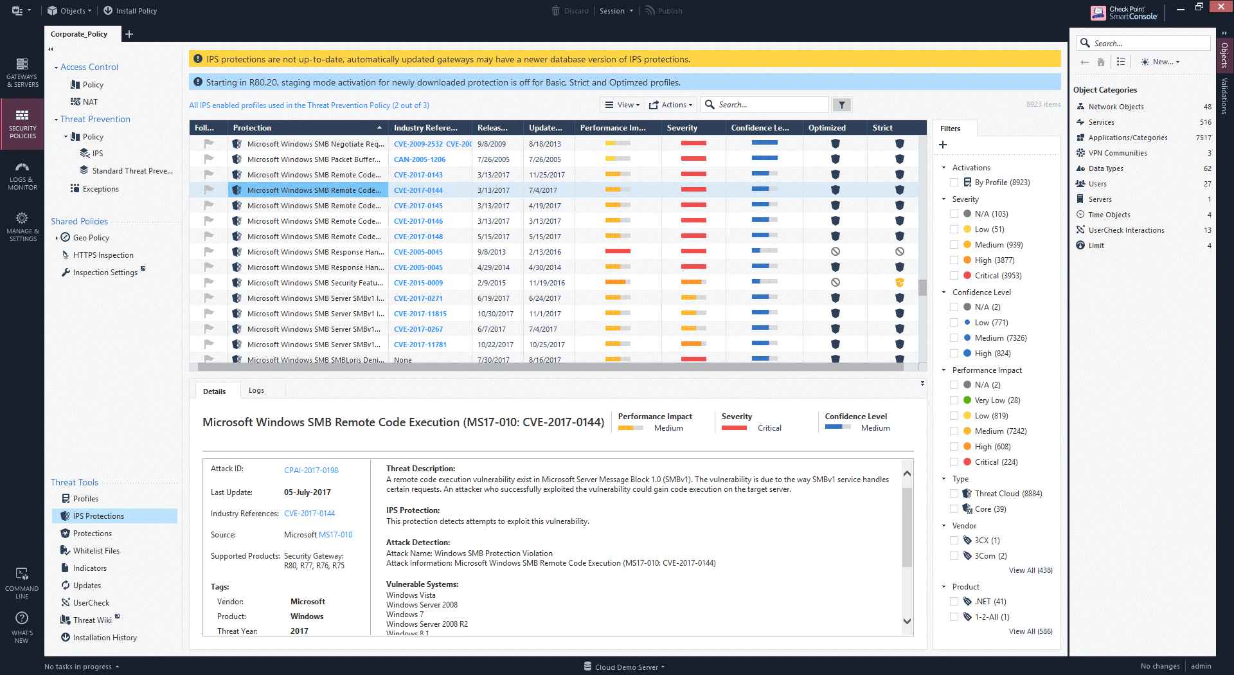Click the Publish session icon

[x=650, y=10]
